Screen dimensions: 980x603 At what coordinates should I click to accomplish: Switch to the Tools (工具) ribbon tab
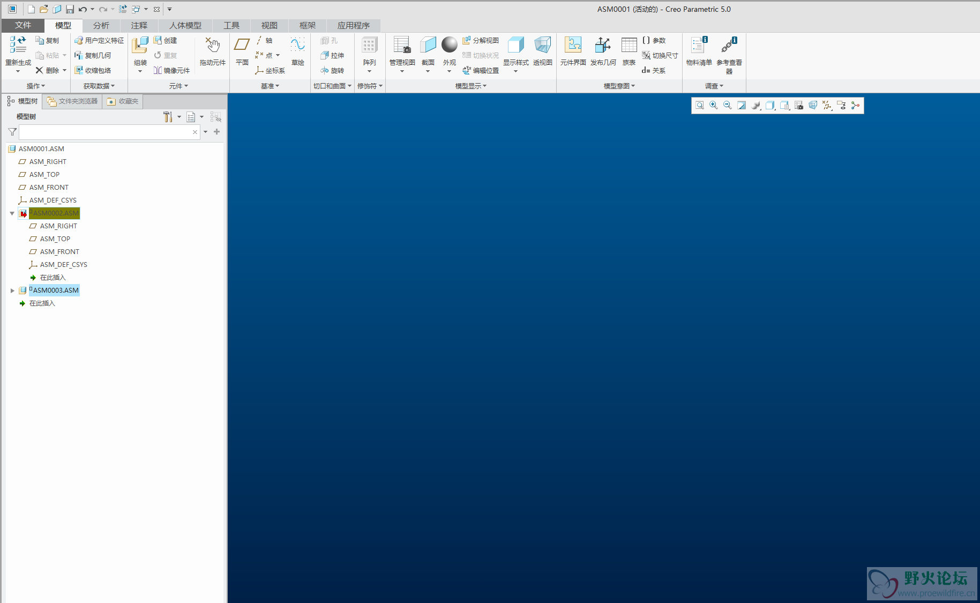[x=231, y=25]
